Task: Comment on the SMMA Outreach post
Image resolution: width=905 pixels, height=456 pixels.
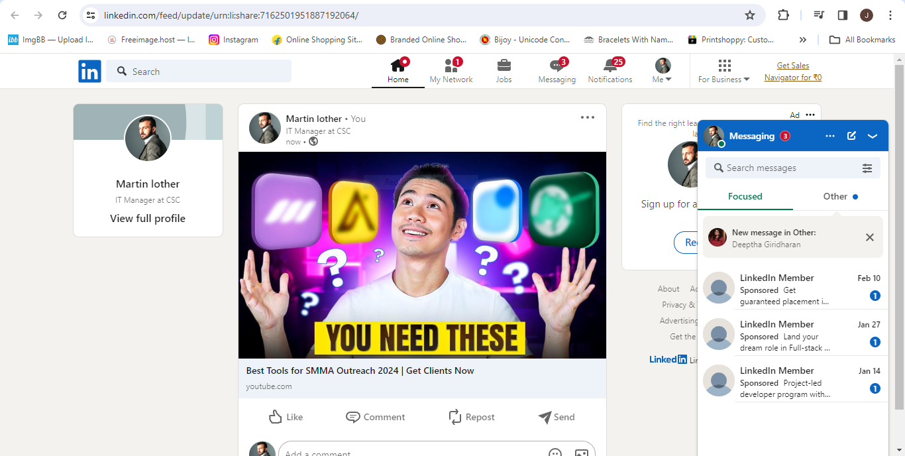Action: 376,417
